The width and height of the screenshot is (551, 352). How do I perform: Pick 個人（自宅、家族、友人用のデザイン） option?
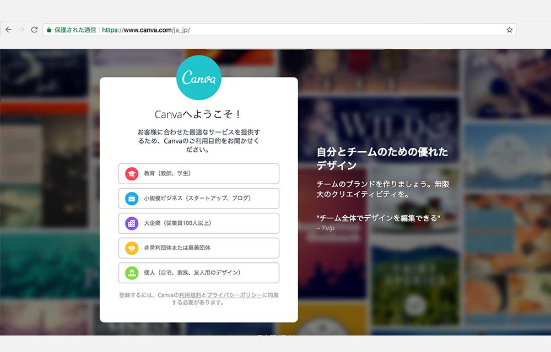[x=199, y=273]
